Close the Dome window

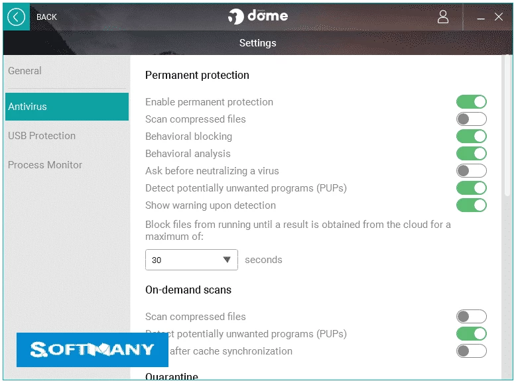tap(499, 17)
